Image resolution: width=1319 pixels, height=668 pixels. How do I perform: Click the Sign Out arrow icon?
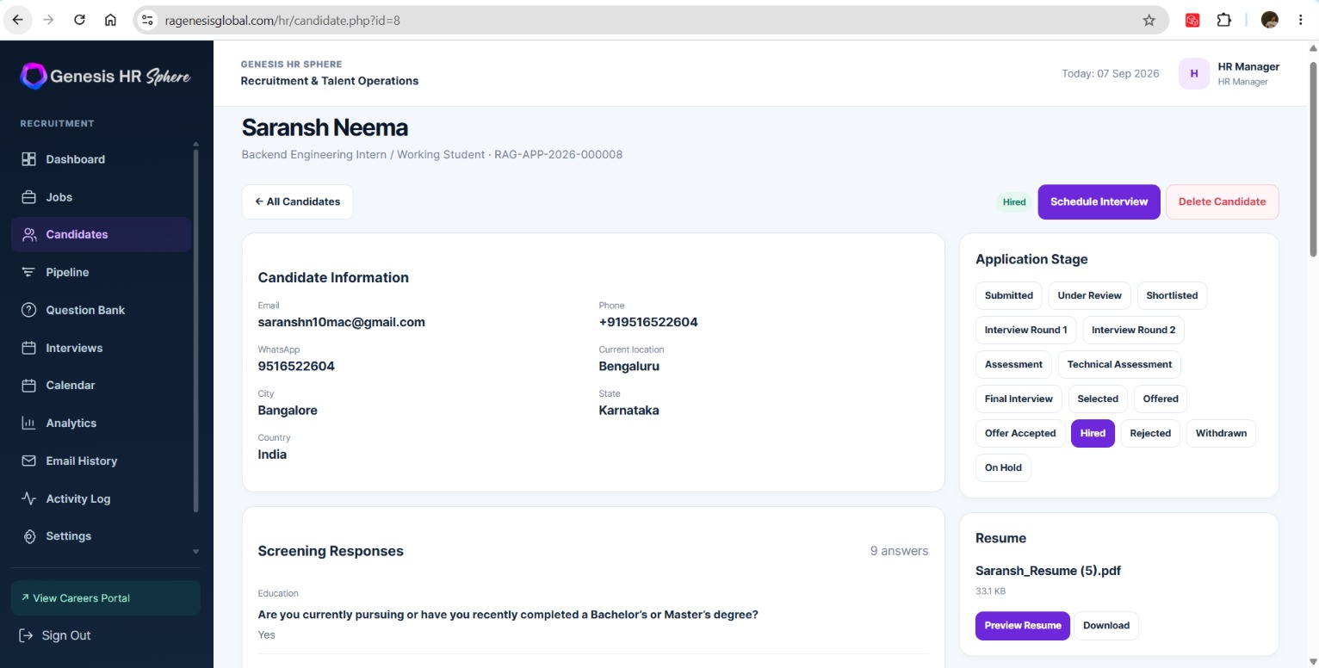(26, 635)
